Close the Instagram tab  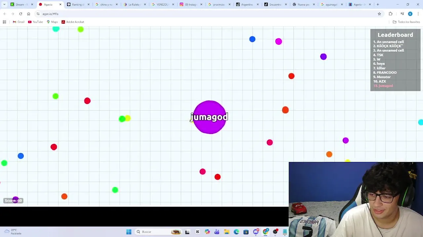click(x=201, y=5)
